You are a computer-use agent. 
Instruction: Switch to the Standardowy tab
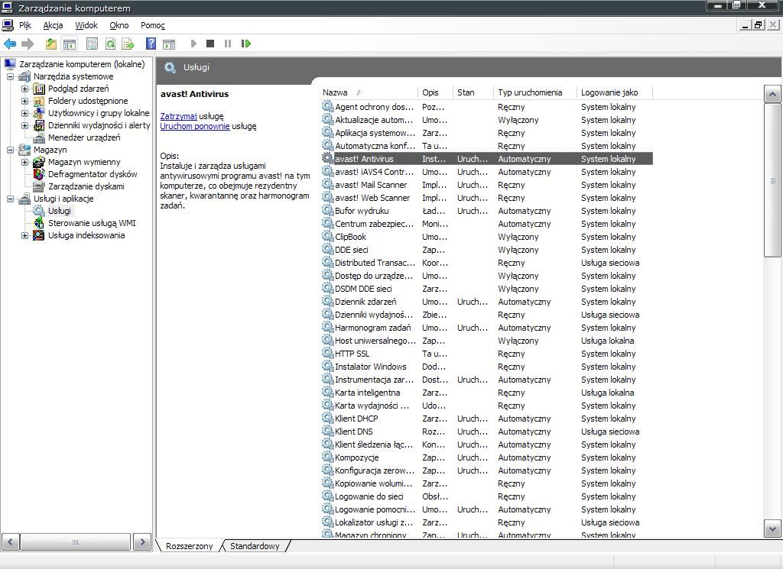[255, 546]
